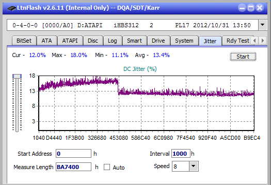The width and height of the screenshot is (271, 185).
Task: Click the x-axis label 7F4540
Action: [x=186, y=138]
